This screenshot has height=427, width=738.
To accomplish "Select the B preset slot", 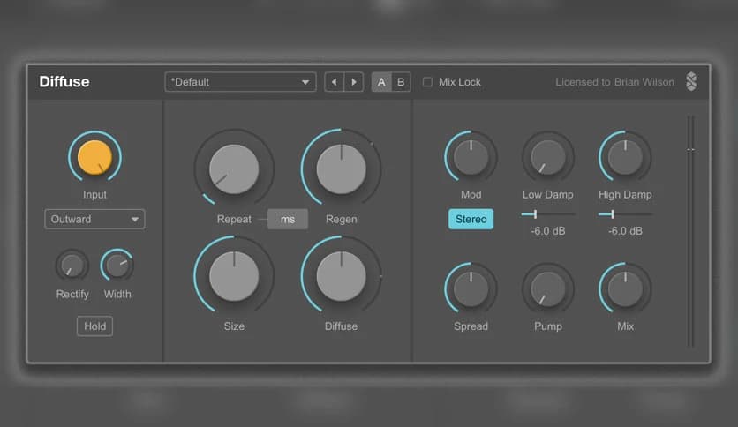I will pos(401,82).
